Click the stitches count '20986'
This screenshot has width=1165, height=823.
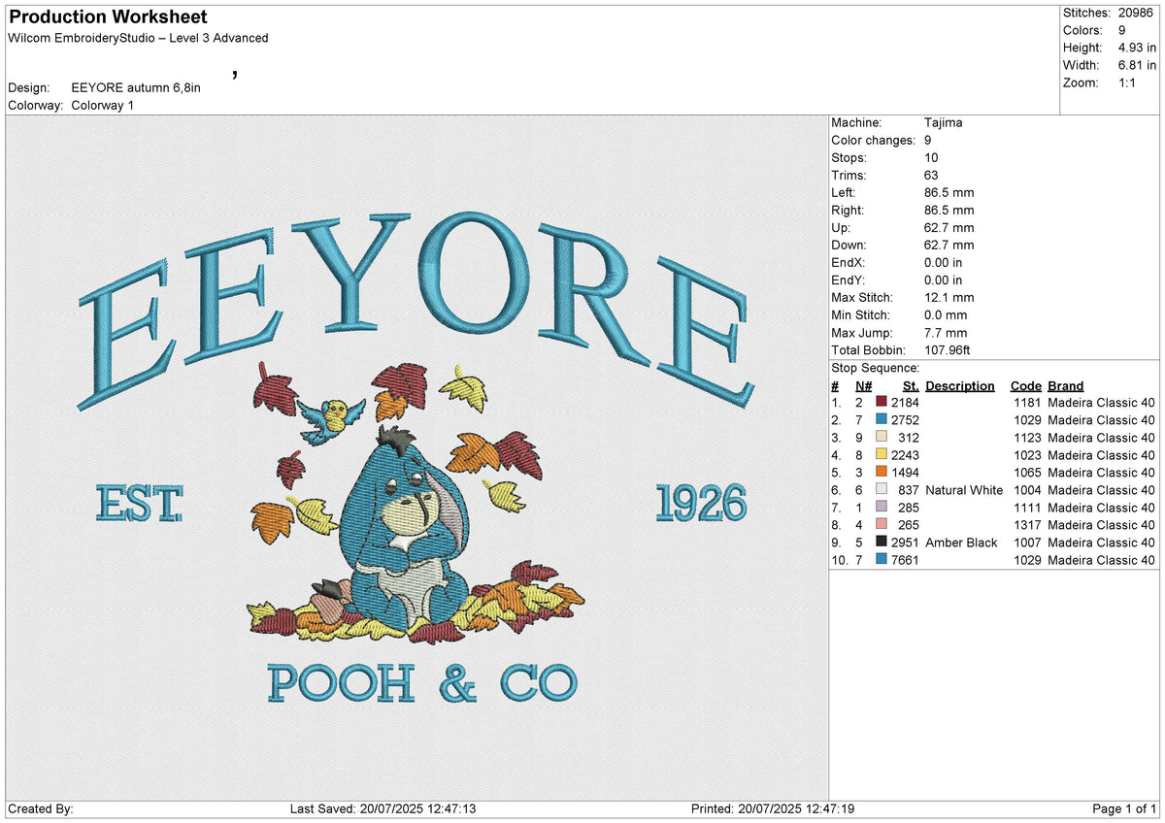pos(1137,13)
